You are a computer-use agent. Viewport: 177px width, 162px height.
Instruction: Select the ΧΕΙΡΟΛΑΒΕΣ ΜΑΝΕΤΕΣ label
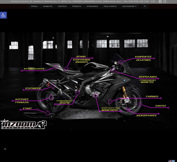[x=148, y=80]
